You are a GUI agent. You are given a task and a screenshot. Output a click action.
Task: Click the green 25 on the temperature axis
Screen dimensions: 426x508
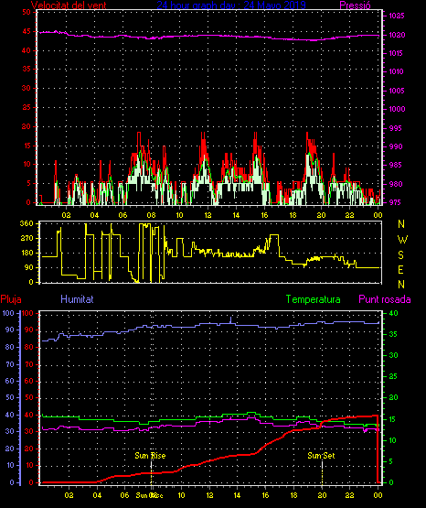[x=393, y=376]
